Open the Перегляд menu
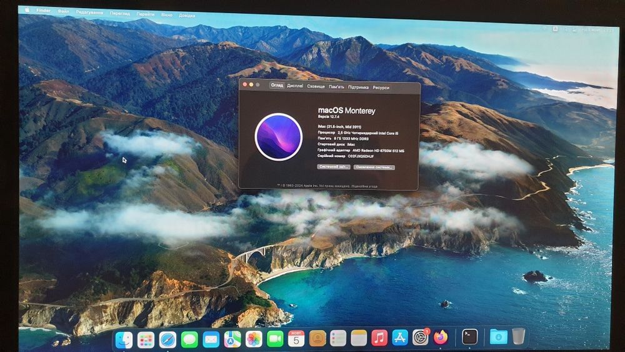 (120, 13)
